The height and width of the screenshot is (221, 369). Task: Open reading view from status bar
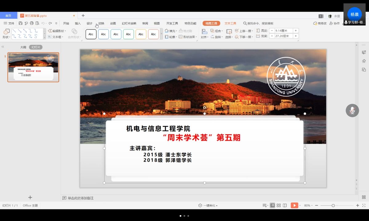pyautogui.click(x=285, y=205)
